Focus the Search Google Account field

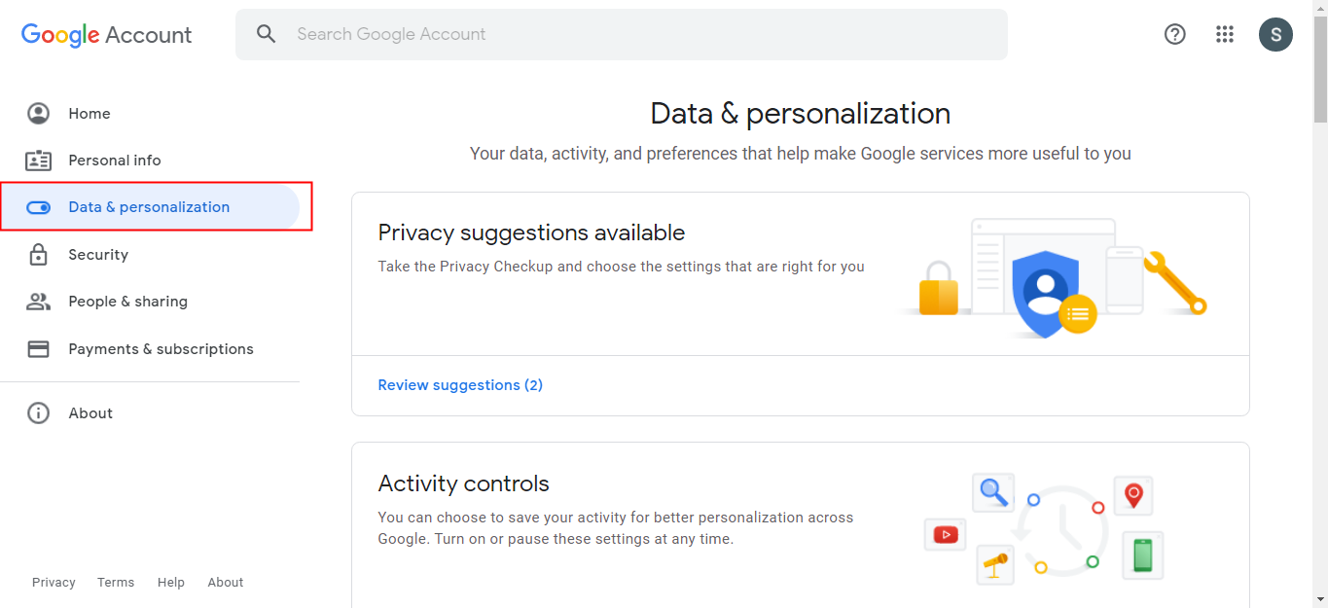pyautogui.click(x=642, y=34)
